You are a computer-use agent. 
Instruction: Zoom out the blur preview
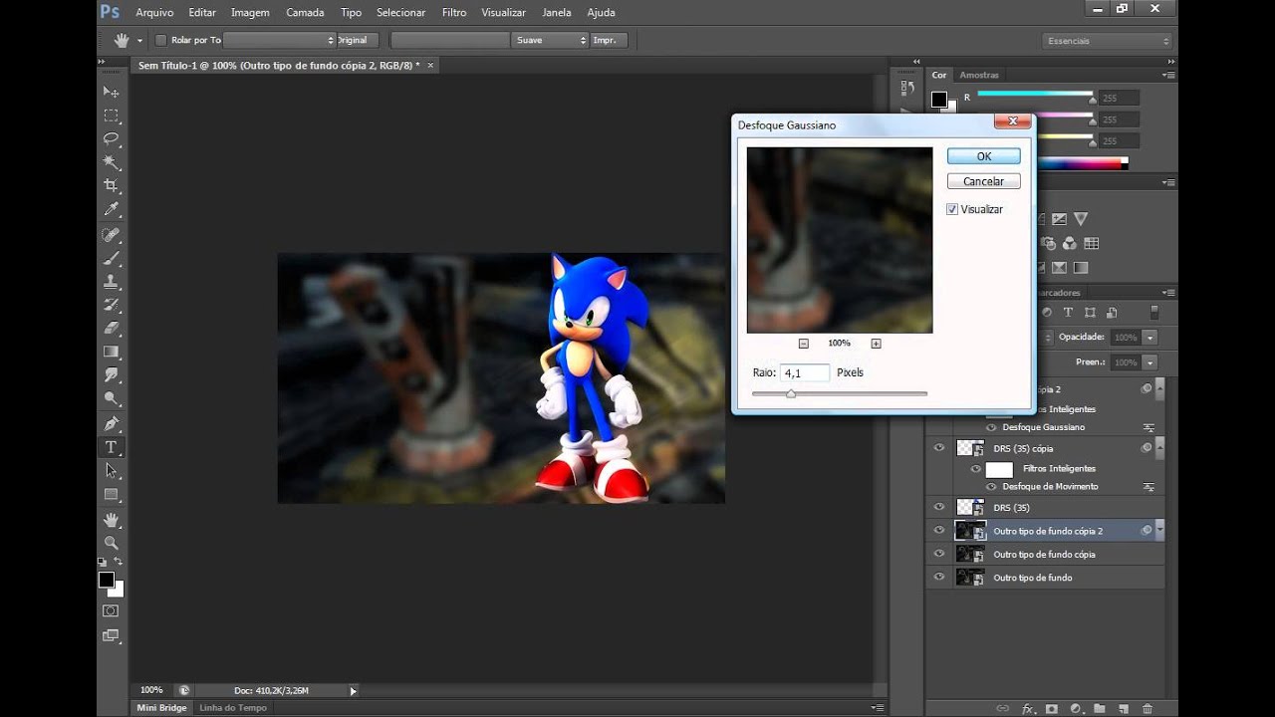tap(803, 344)
